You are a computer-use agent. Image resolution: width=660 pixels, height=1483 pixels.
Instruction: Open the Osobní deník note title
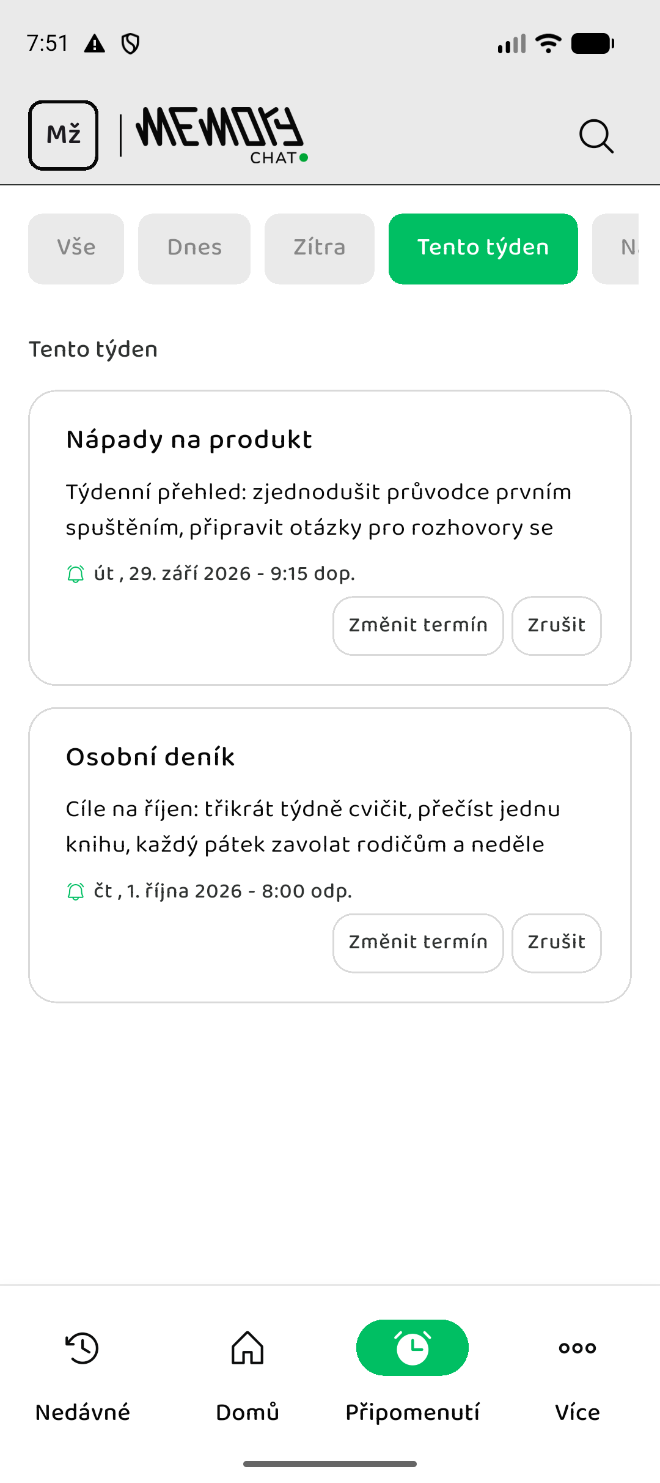(150, 757)
